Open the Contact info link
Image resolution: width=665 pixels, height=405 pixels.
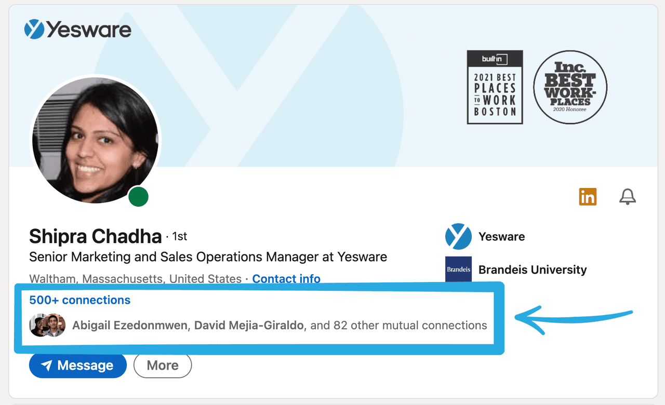[286, 279]
